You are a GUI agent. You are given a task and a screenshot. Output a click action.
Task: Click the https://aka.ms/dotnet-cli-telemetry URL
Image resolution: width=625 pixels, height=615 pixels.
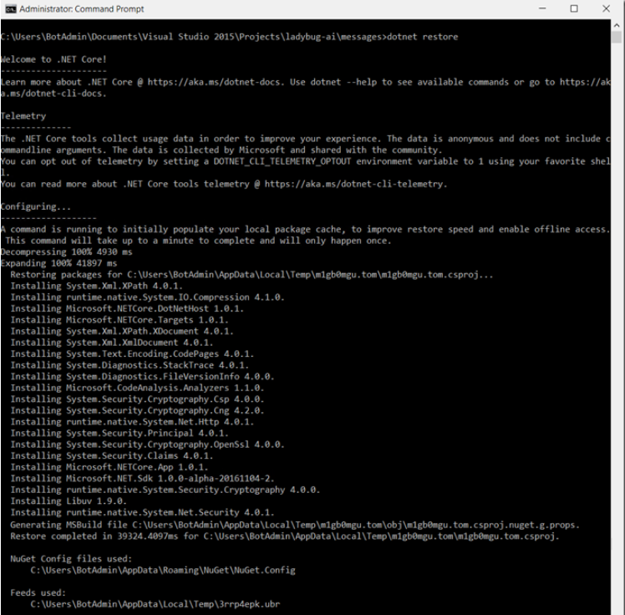pos(355,184)
